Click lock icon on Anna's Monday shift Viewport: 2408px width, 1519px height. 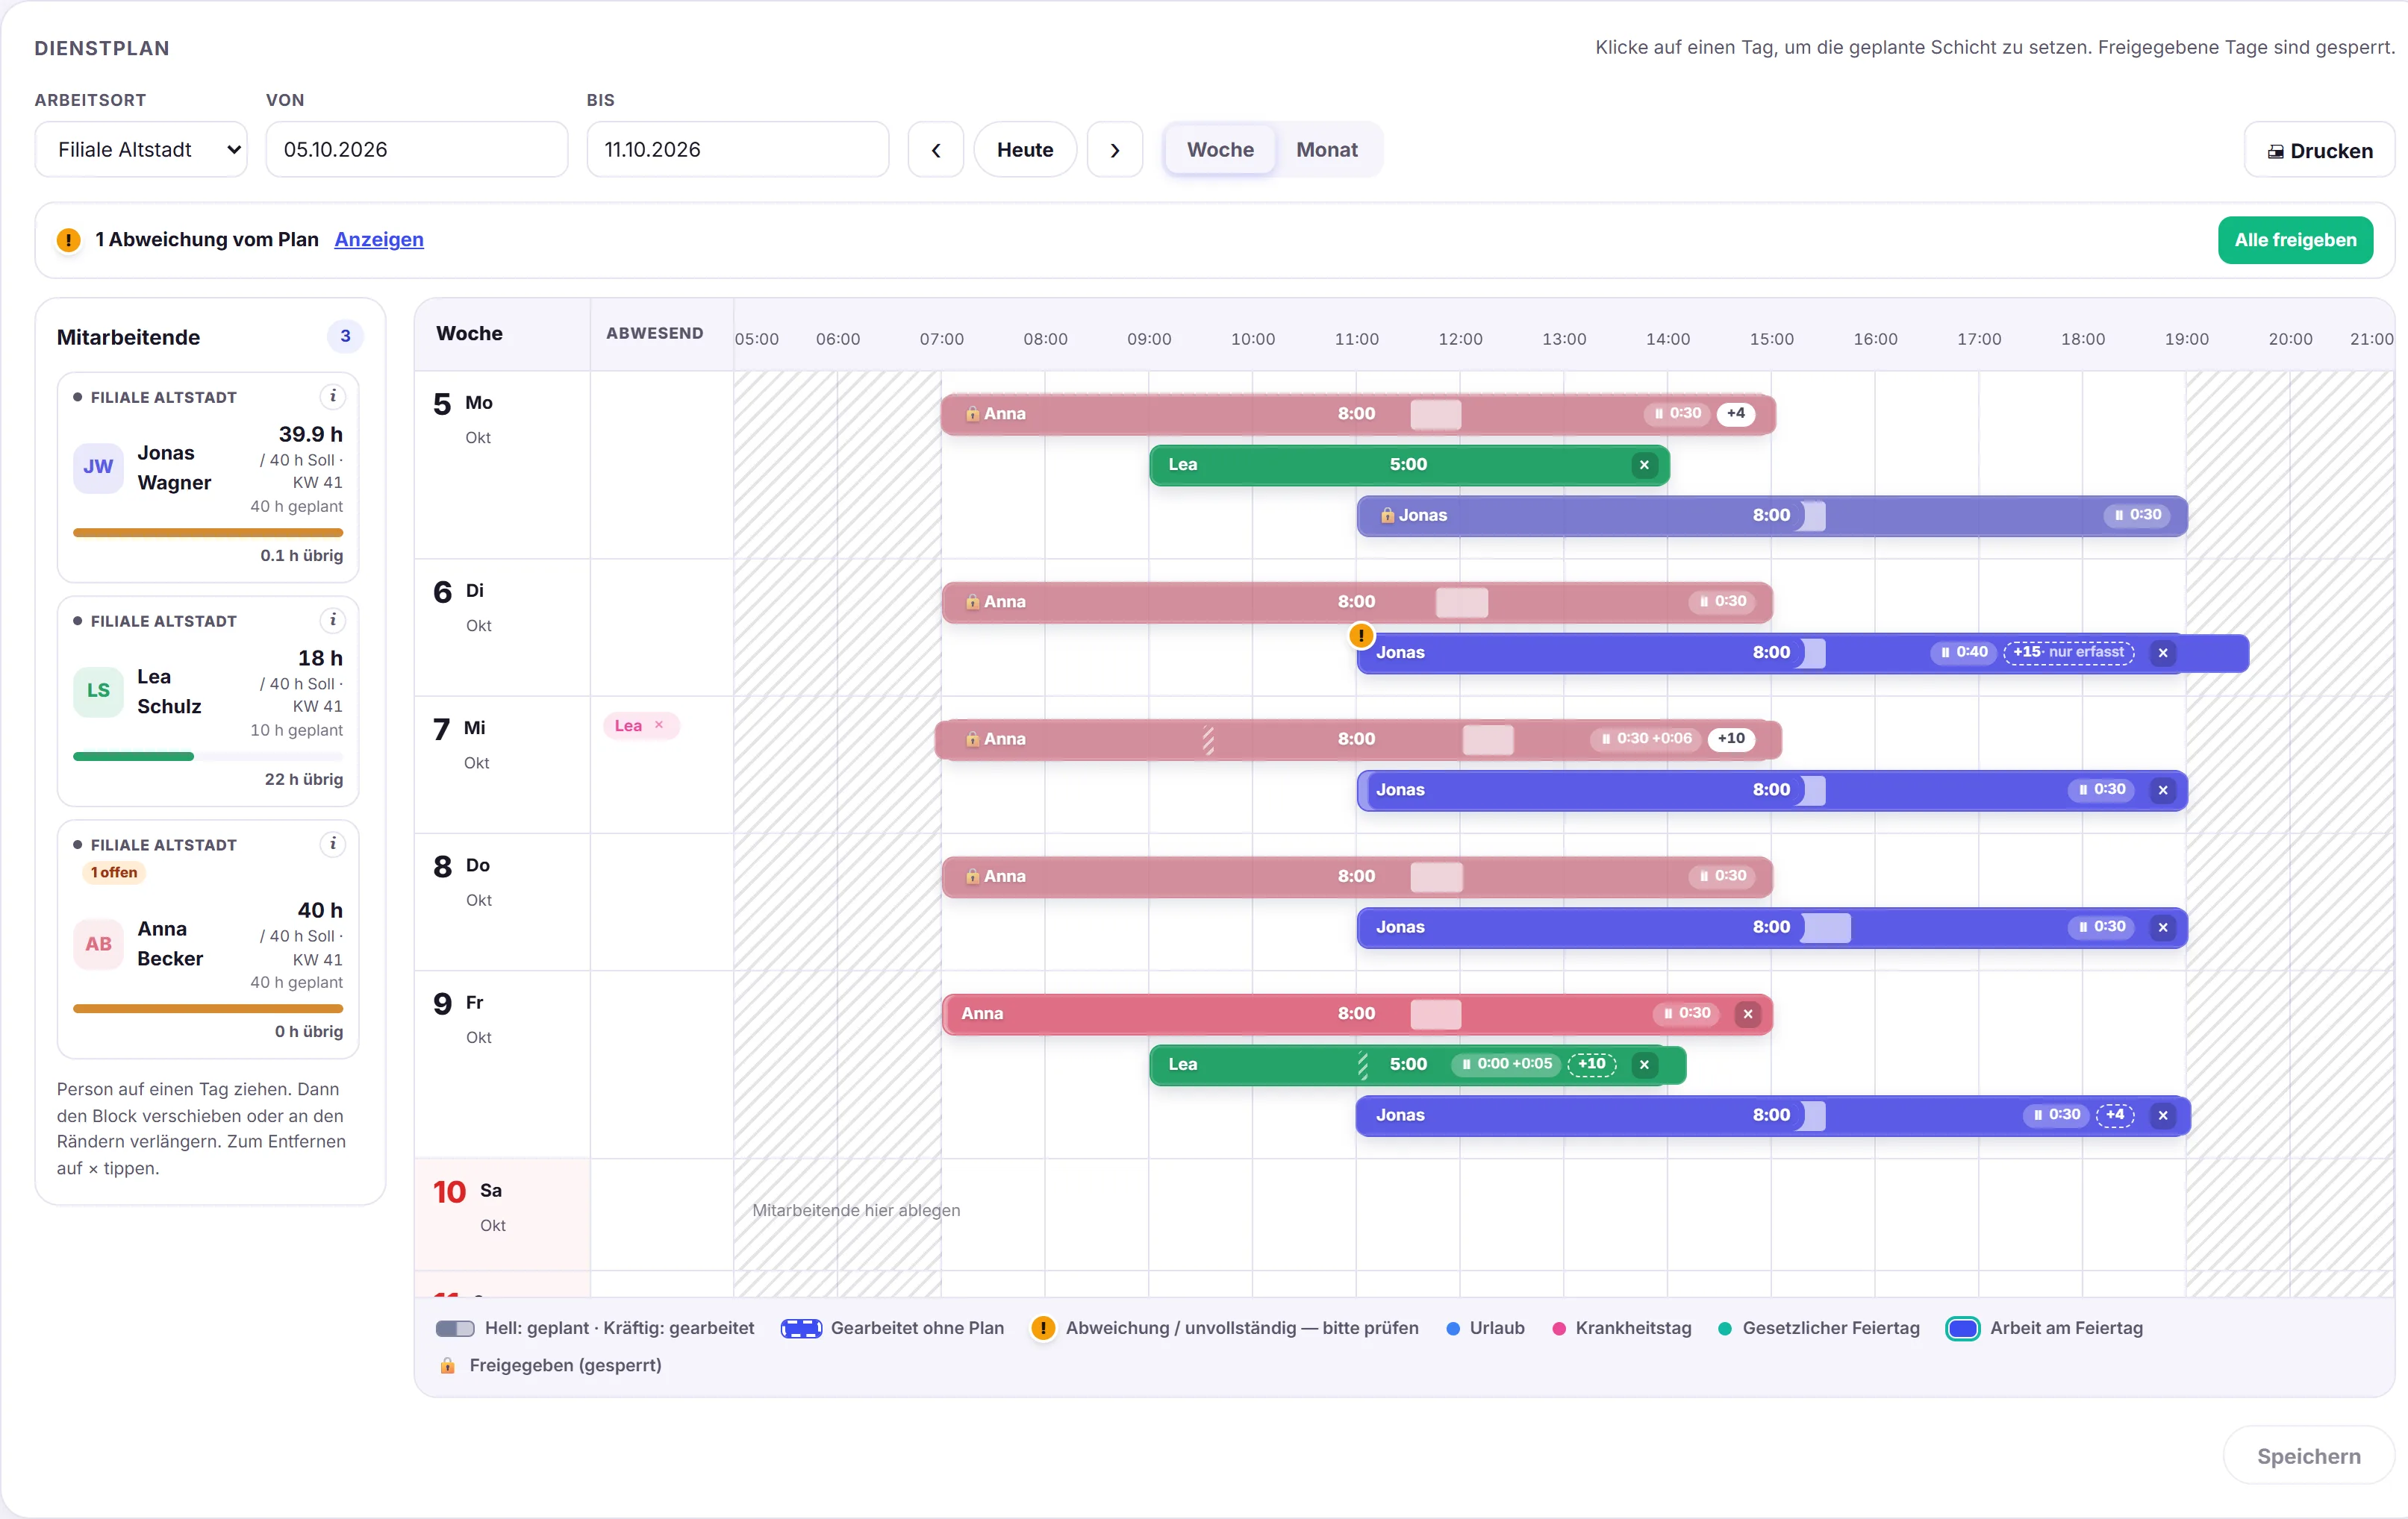tap(972, 414)
